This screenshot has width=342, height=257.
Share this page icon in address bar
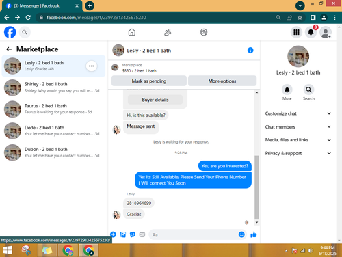point(289,18)
